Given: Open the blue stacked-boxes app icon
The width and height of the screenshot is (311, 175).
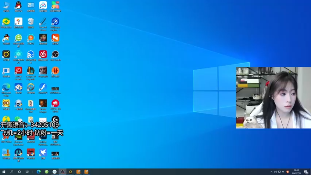Looking at the screenshot, I should [x=31, y=57].
